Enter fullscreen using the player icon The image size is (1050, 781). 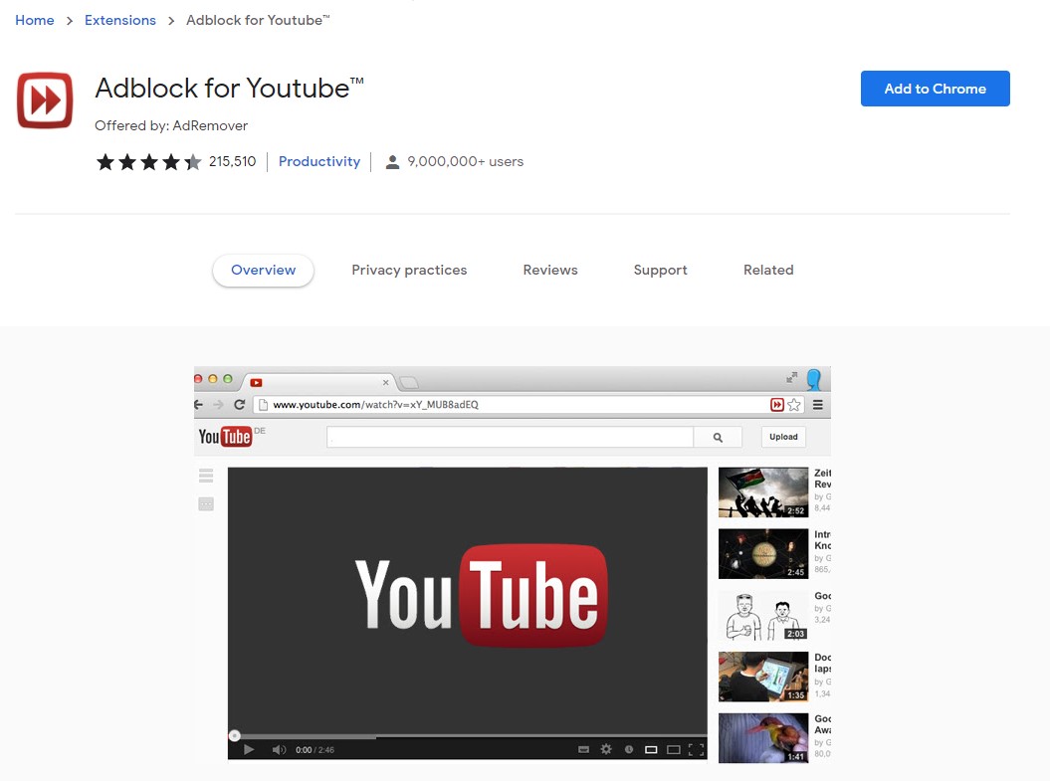pos(696,749)
